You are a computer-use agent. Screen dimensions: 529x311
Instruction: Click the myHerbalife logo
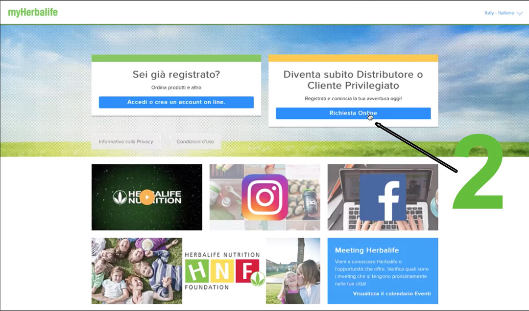coord(33,12)
